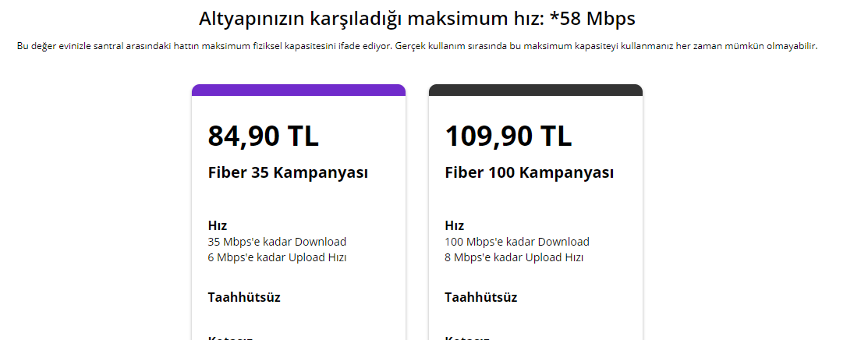
Task: Click the purple bar atop Fiber 35 card
Action: [x=298, y=90]
